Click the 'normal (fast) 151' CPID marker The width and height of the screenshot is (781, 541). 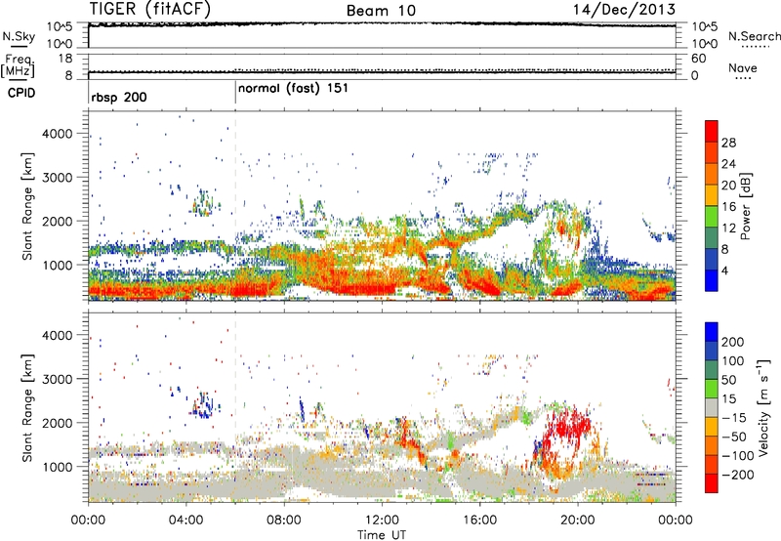pos(293,89)
